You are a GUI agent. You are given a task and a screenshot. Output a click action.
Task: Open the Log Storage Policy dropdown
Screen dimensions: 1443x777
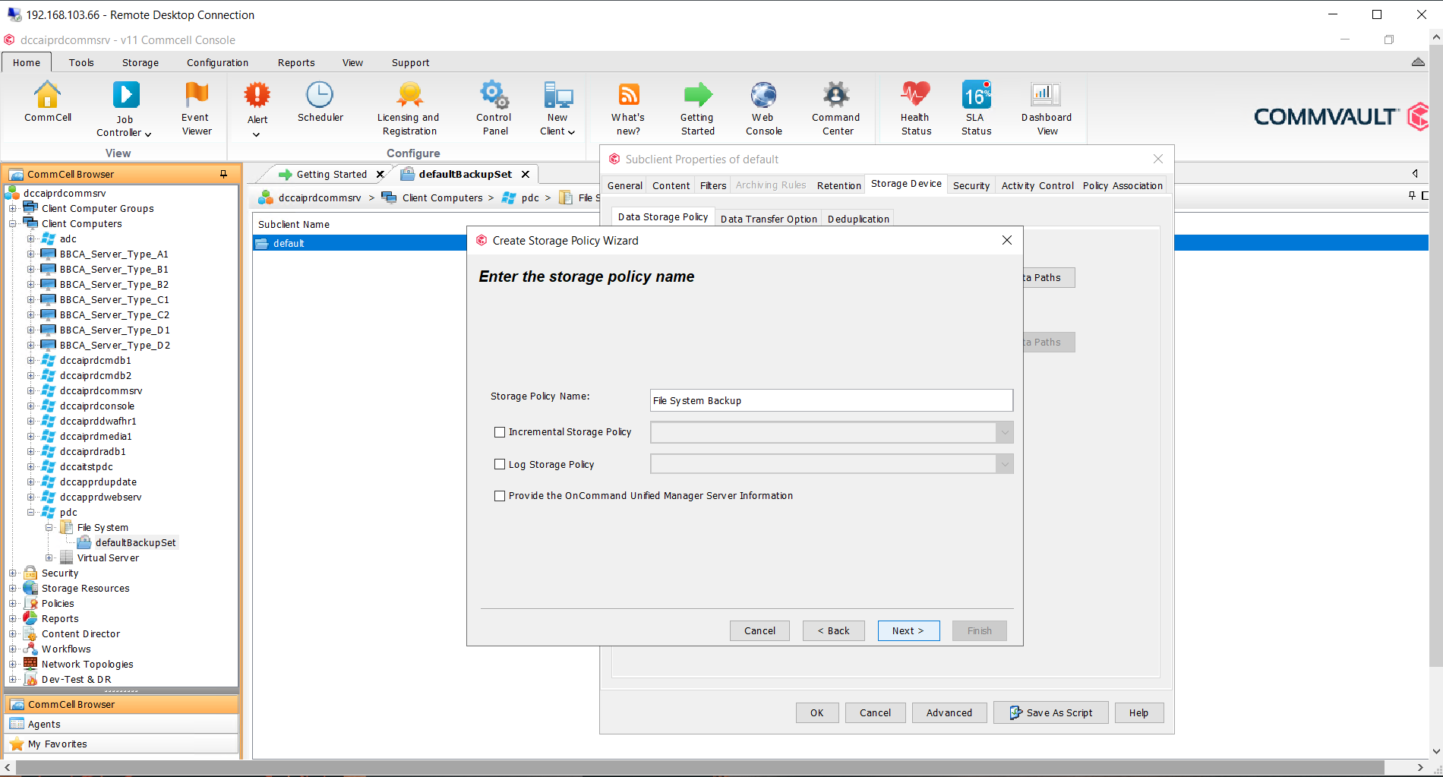click(1004, 464)
